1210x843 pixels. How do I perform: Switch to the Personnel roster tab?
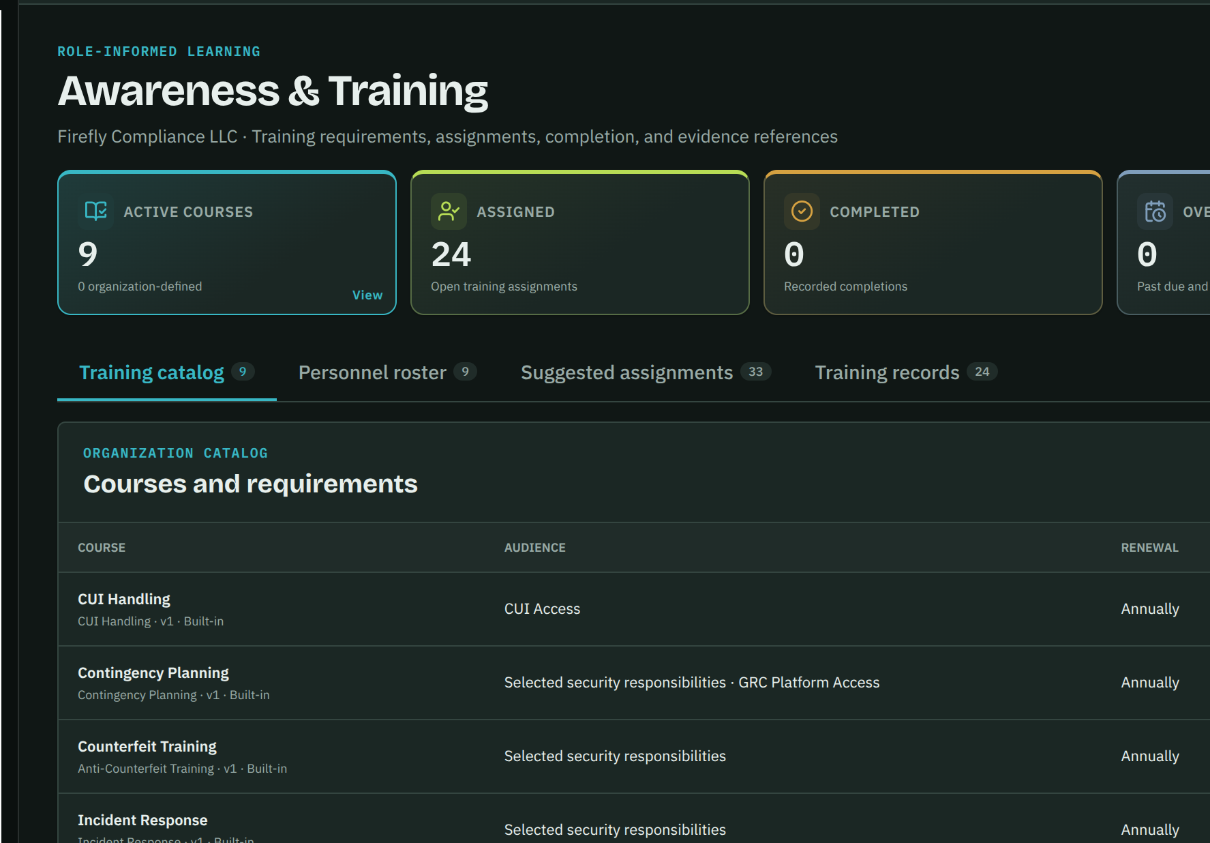pyautogui.click(x=387, y=372)
